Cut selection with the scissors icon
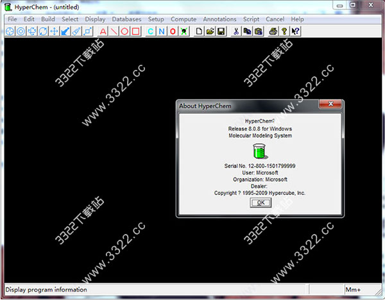The width and height of the screenshot is (385, 300). 236,31
